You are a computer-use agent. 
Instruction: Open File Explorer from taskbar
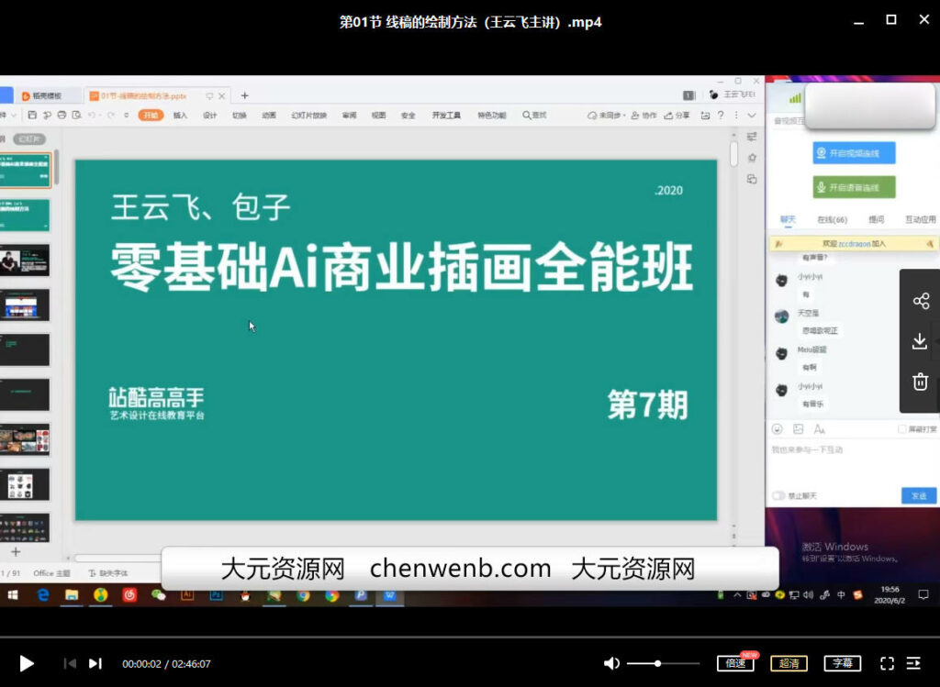tap(72, 595)
